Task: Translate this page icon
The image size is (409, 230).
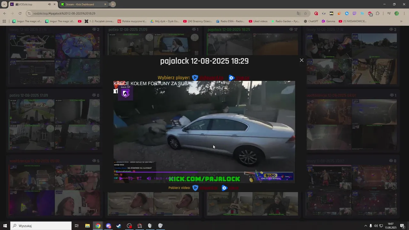Action: click(298, 13)
